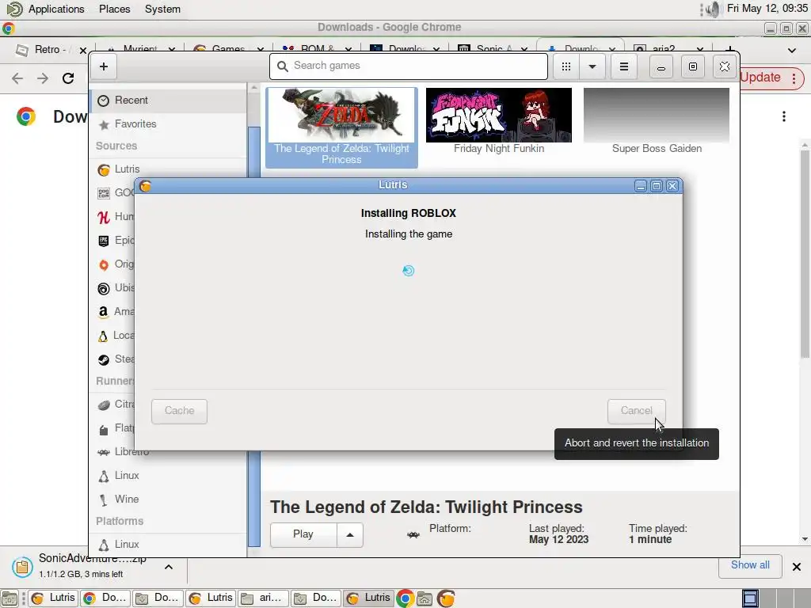
Task: Click the workspace switcher in bottom panel
Action: [x=776, y=598]
